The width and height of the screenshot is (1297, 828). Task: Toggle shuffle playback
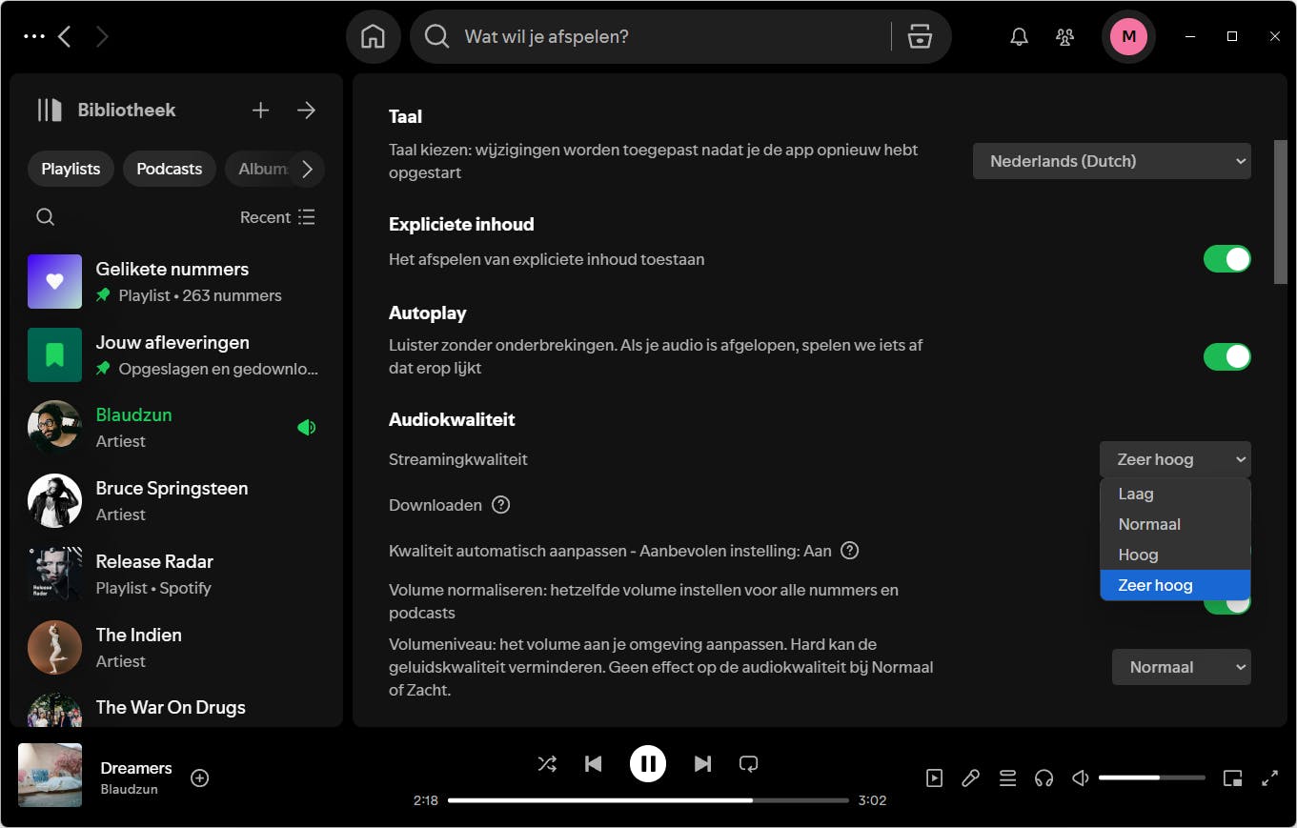click(547, 763)
